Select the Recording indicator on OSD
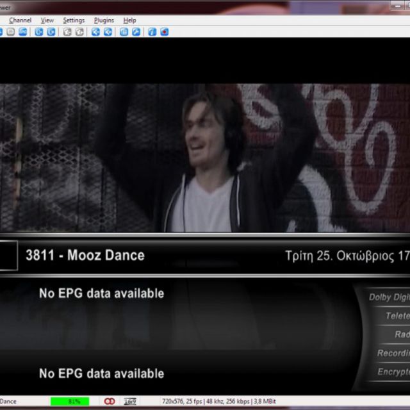Screen dimensions: 410x410 point(393,353)
